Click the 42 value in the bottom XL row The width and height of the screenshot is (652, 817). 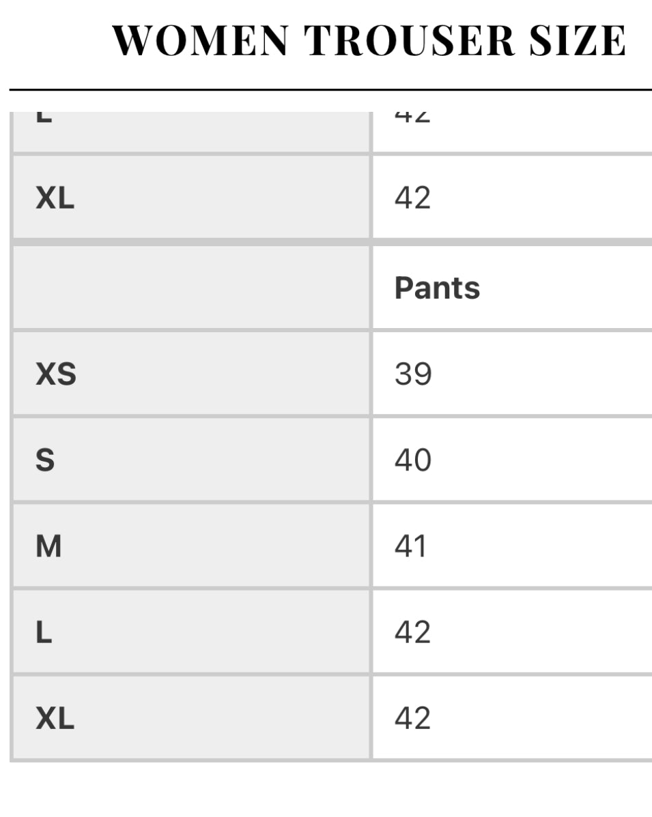(x=413, y=718)
